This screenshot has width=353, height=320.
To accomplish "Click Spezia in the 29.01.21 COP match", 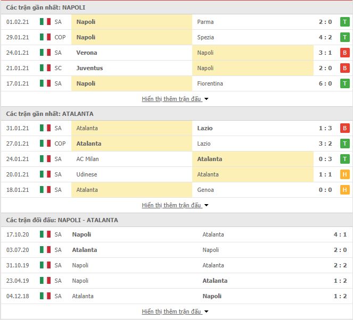I will point(206,37).
